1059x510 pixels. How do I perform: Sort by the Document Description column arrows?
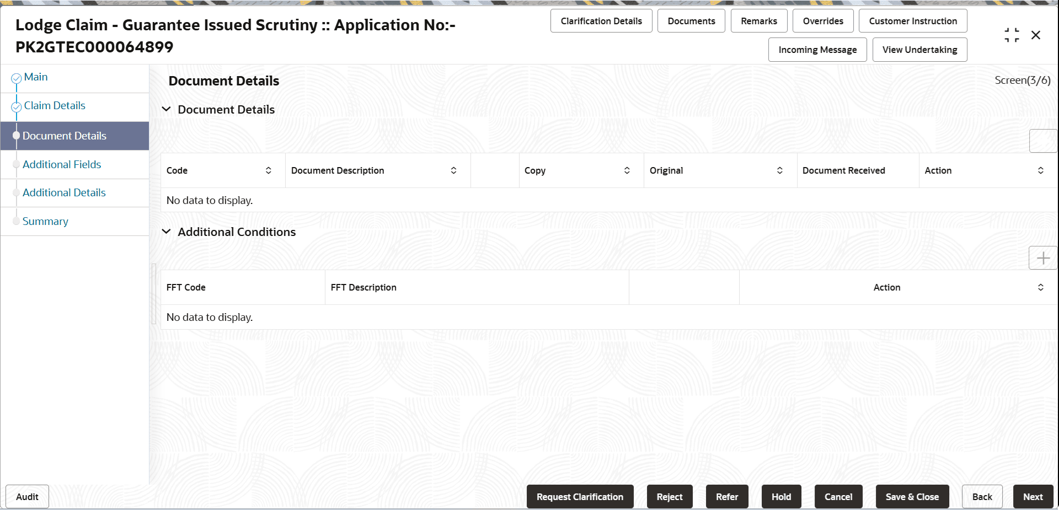(x=453, y=170)
